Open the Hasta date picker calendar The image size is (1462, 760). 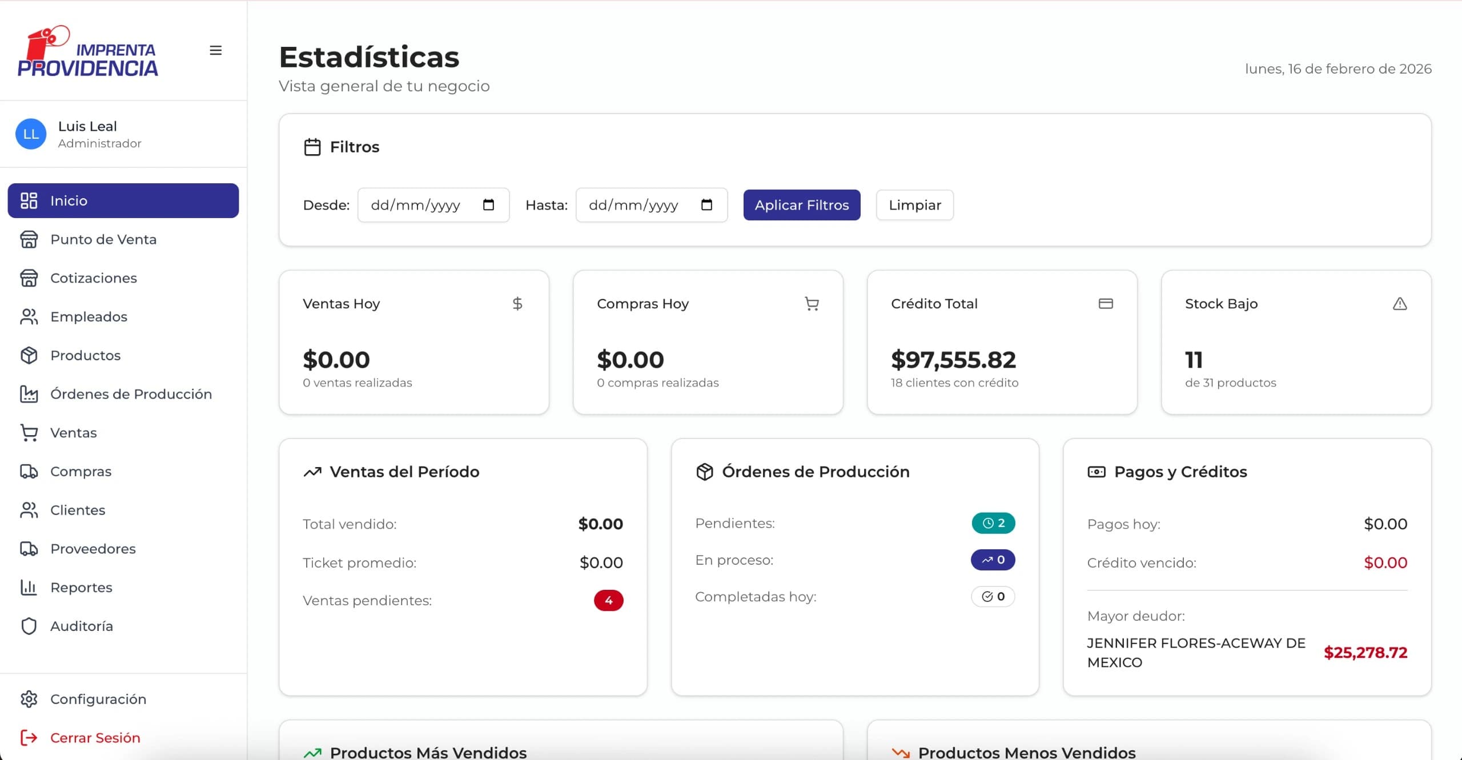pyautogui.click(x=708, y=205)
